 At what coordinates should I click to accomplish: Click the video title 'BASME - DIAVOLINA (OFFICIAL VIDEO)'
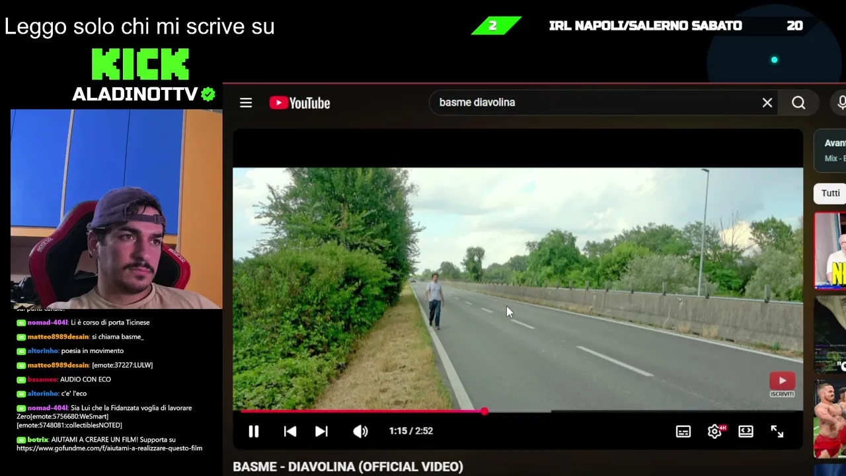348,467
